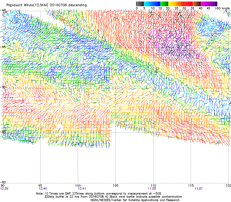The width and height of the screenshot is (231, 202).
Task: Click the '>50 knots' legend label
Action: click(222, 8)
